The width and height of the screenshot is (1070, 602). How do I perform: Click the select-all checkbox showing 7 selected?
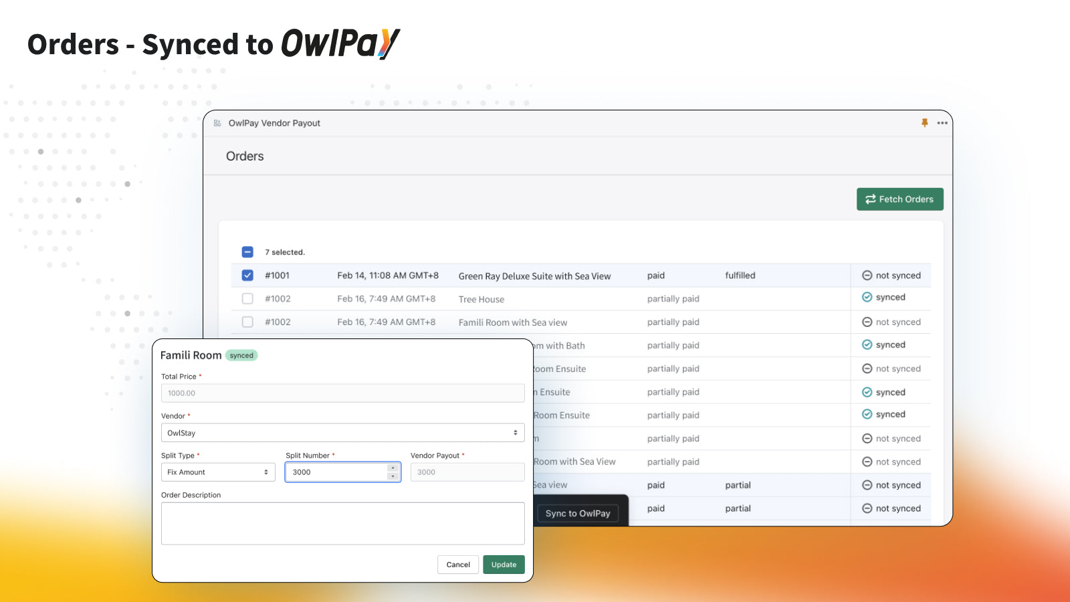tap(247, 252)
